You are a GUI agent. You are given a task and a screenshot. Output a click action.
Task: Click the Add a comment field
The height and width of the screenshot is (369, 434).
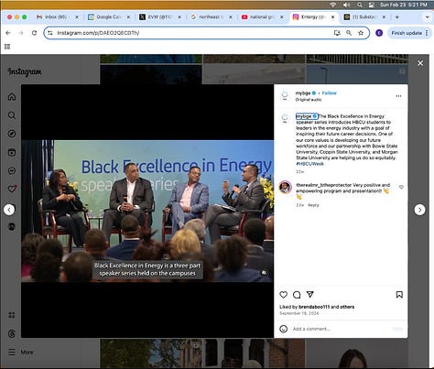(341, 329)
